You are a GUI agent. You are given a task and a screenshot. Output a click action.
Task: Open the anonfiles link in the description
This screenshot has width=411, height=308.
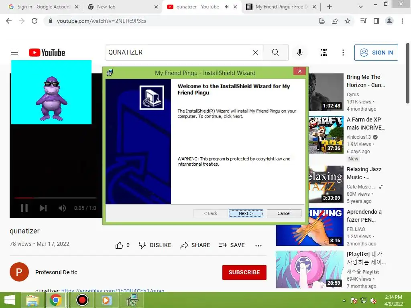[x=113, y=290]
